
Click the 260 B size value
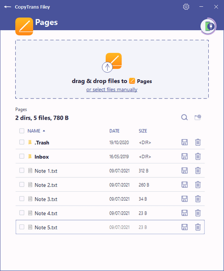tap(144, 185)
